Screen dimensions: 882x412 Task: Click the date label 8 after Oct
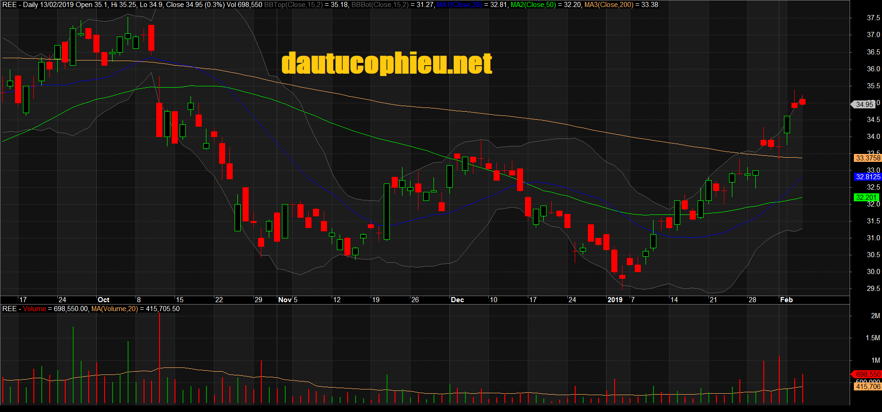click(x=138, y=300)
